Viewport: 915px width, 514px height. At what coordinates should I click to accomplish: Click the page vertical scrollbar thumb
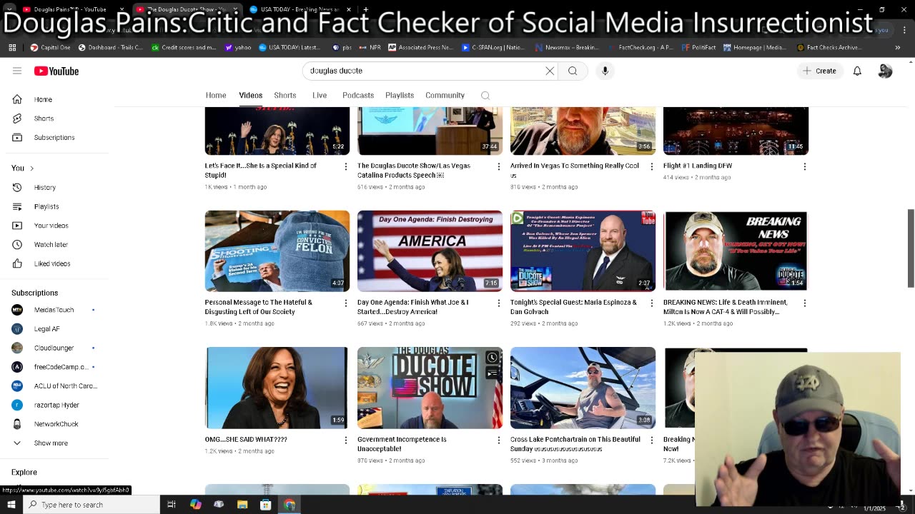click(911, 248)
